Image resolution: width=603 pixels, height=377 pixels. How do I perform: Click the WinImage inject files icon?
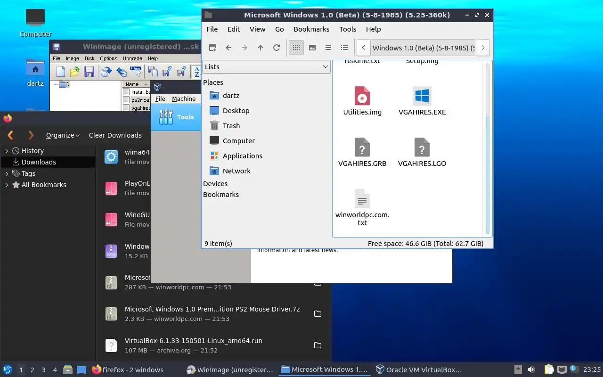[106, 72]
